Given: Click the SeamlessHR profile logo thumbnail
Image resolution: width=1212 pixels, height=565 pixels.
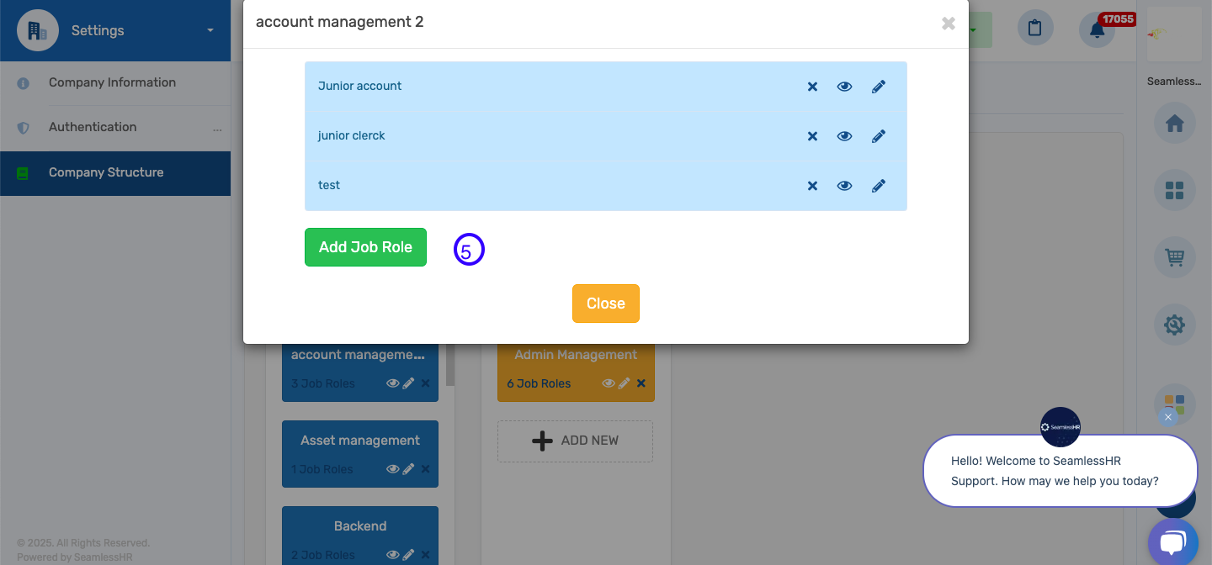Looking at the screenshot, I should (1175, 32).
